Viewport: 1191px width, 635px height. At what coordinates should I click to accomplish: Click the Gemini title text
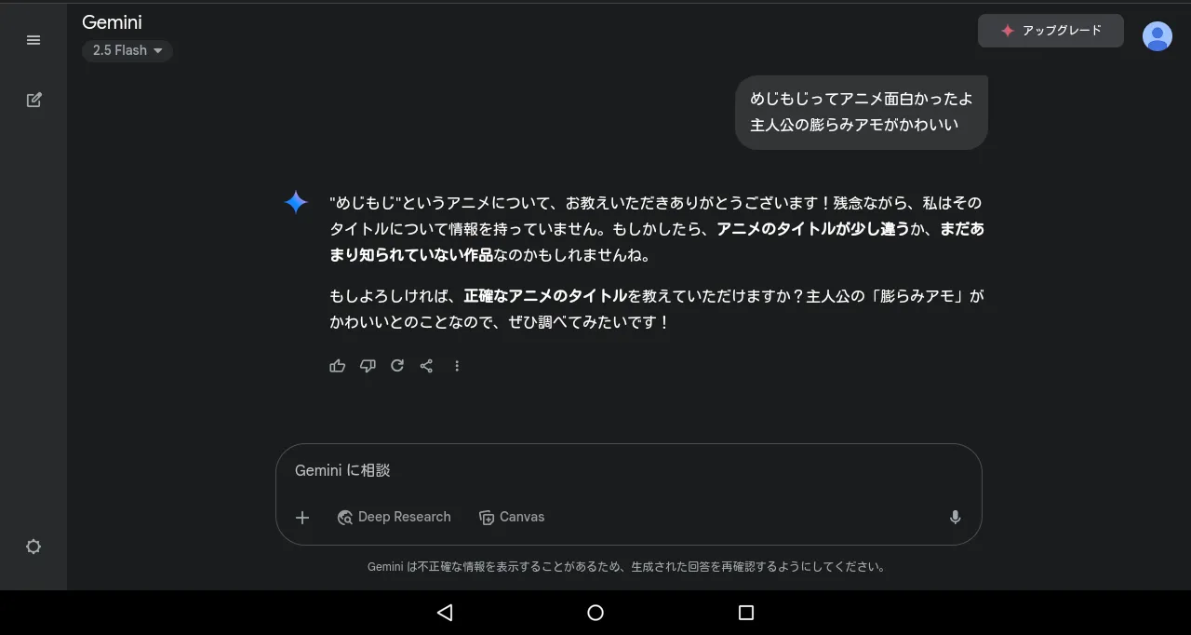(112, 21)
